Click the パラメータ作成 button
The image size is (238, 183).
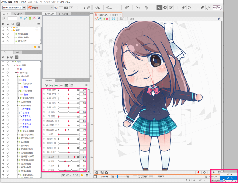71,175
